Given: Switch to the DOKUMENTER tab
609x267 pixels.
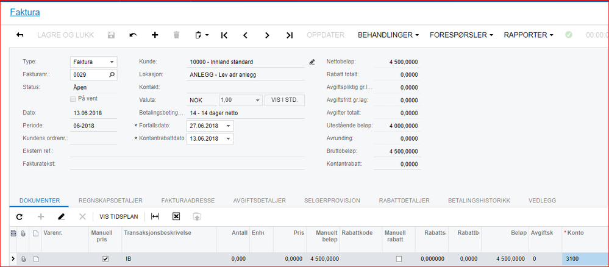Looking at the screenshot, I should 40,201.
